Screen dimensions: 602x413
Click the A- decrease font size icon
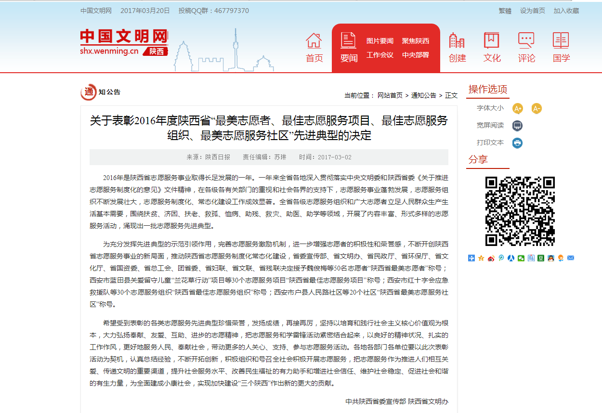(x=537, y=109)
